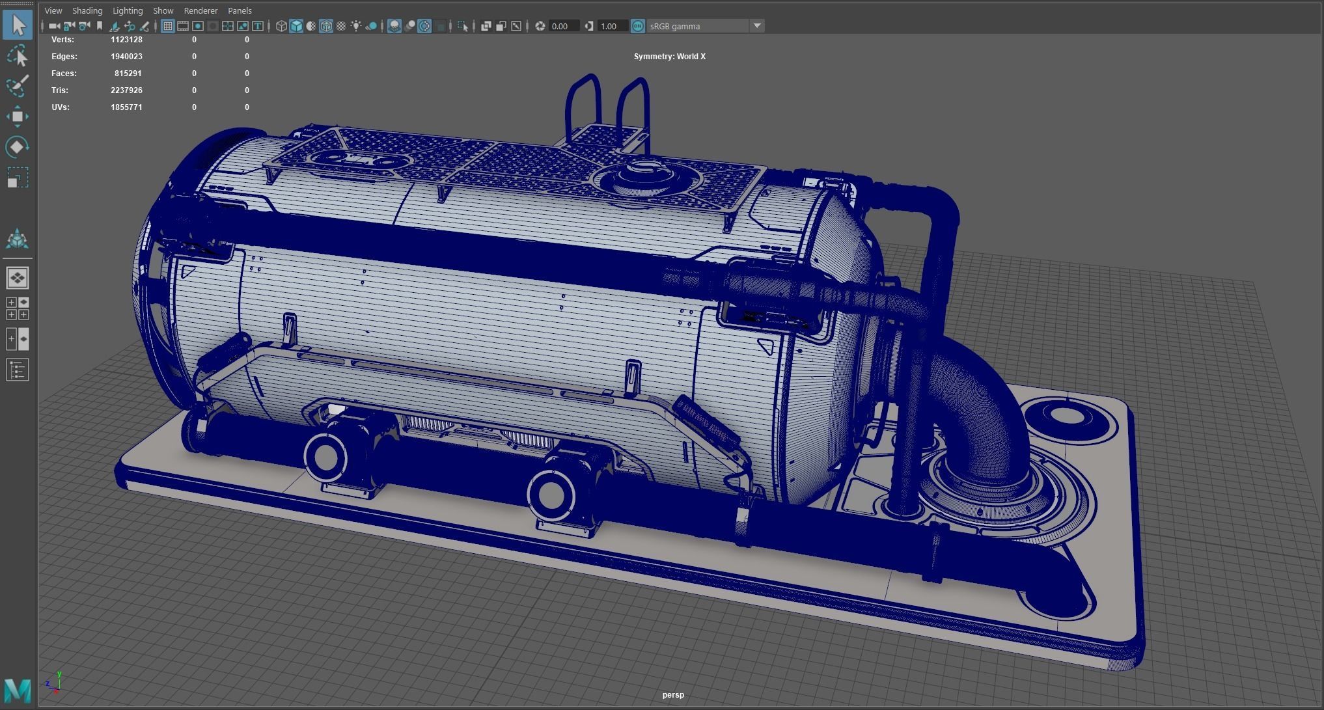Show the Outliner layout button
This screenshot has width=1324, height=710.
[x=18, y=370]
